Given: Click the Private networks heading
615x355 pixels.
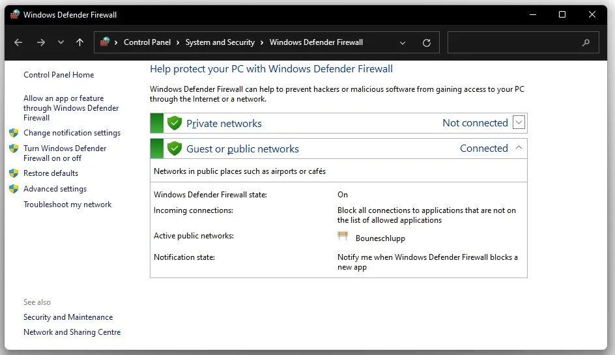Looking at the screenshot, I should tap(224, 123).
